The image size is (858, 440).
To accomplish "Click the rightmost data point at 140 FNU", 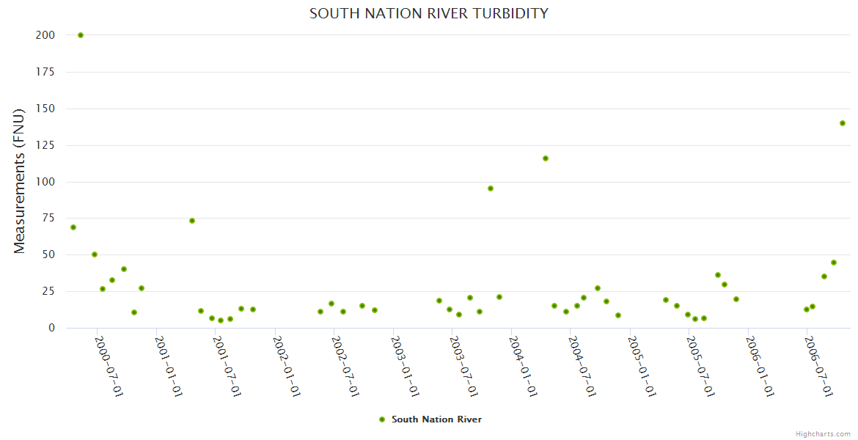I will click(x=843, y=123).
